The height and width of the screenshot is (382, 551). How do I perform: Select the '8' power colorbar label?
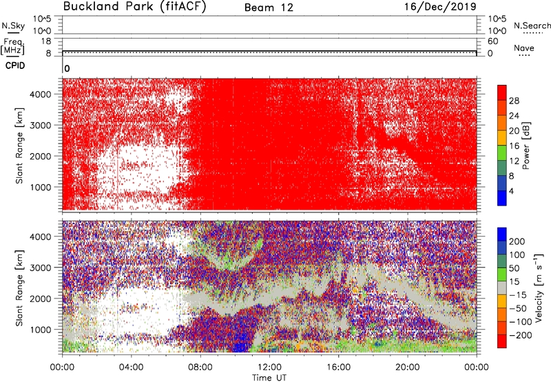pos(511,176)
